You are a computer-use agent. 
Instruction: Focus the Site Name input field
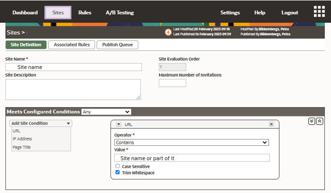coord(74,67)
